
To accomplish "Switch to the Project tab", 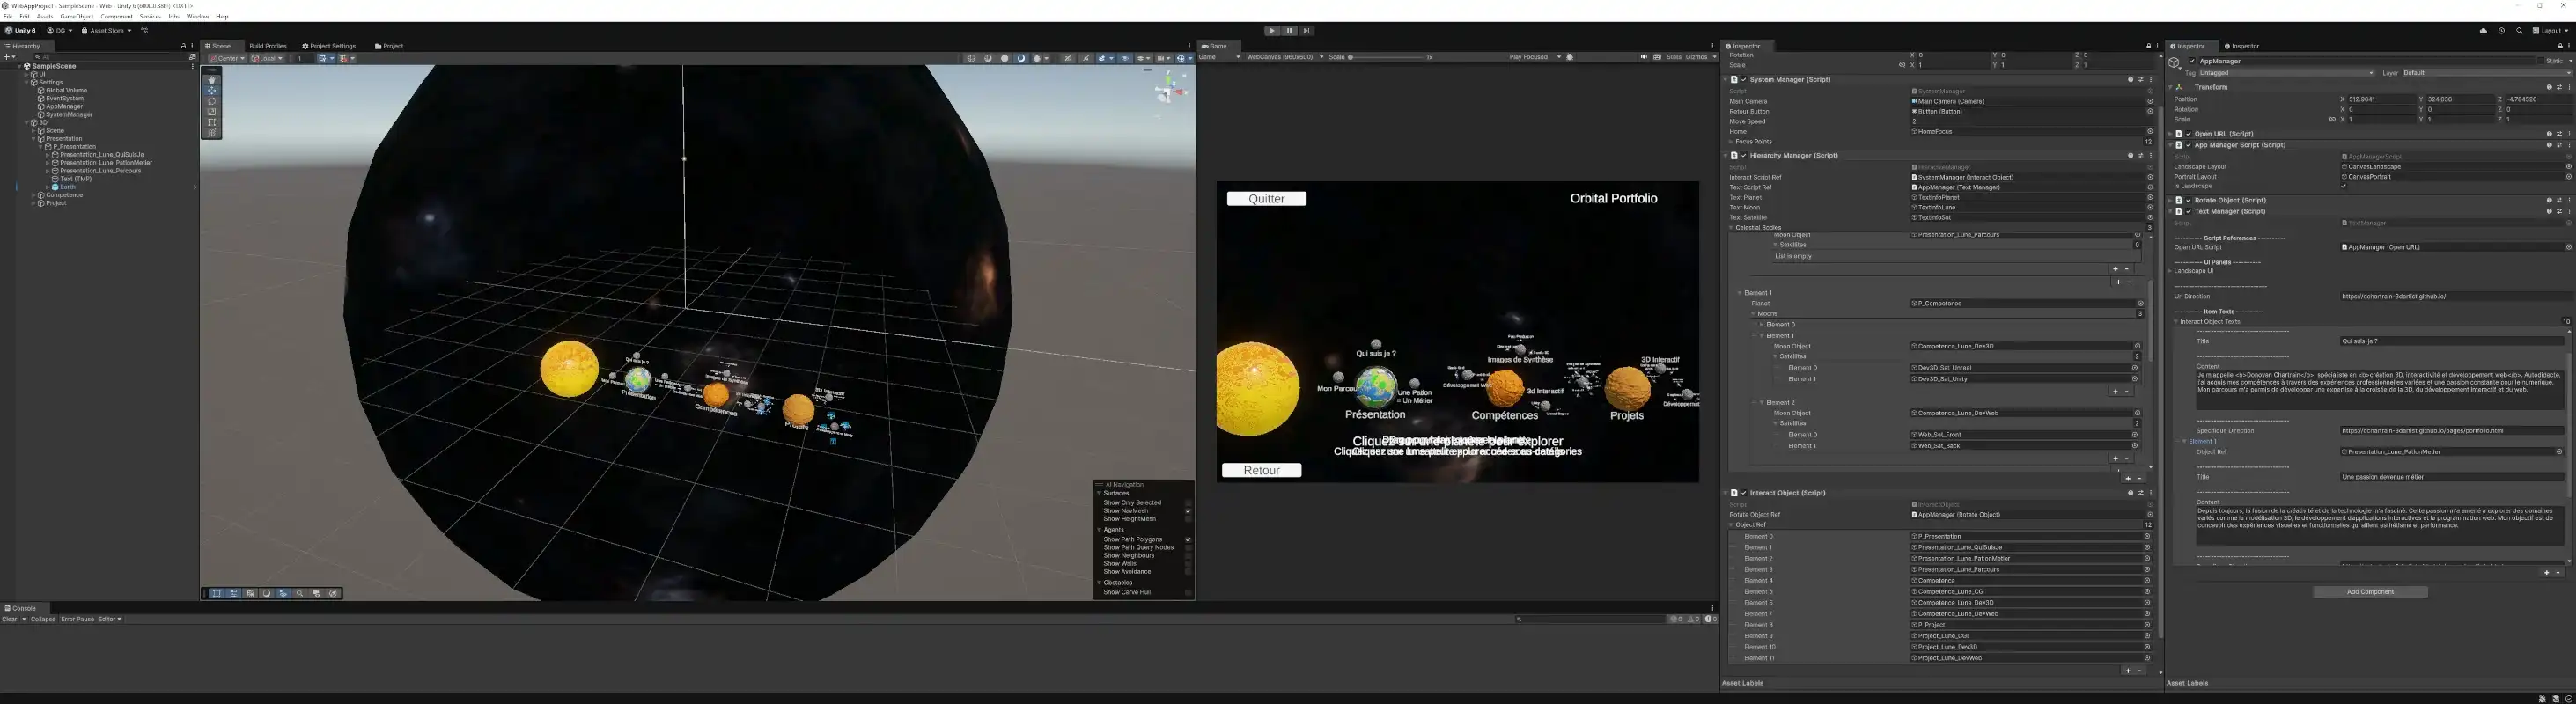I will tap(389, 46).
